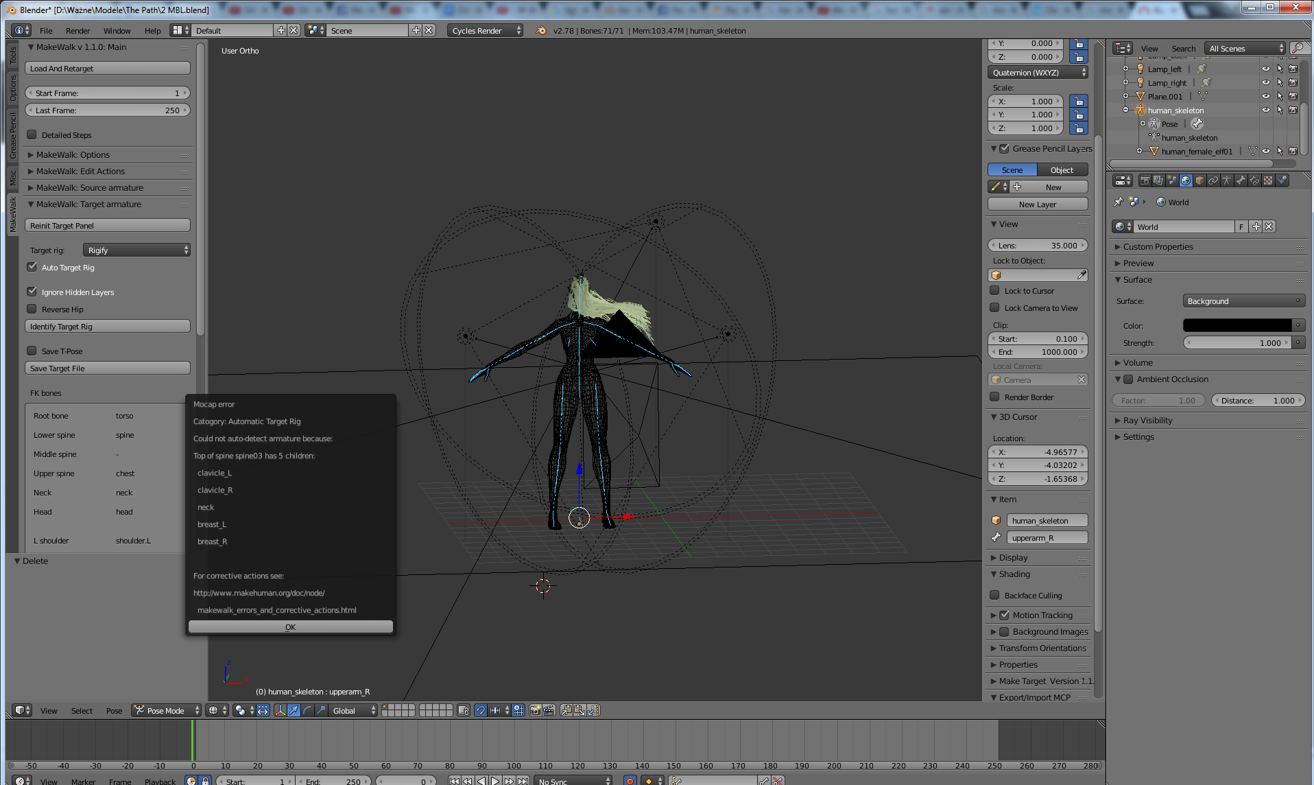Screen dimensions: 1314x785
Task: Open the Scene properties tab
Action: pos(1172,180)
